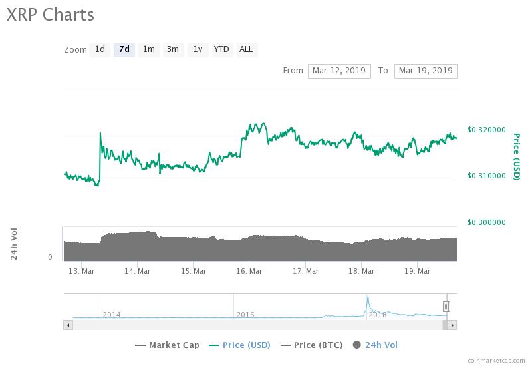
Task: Toggle the Price (USD) series in legend
Action: [239, 345]
